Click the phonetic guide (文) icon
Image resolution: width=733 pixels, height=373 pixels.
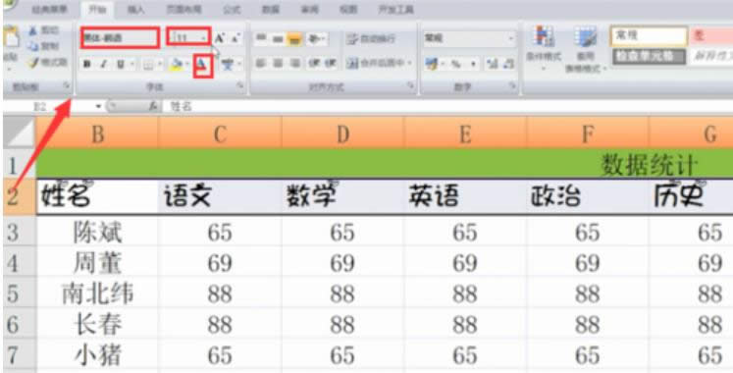coord(228,65)
